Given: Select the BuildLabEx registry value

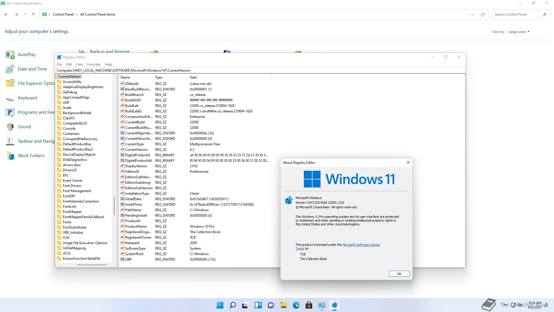Looking at the screenshot, I should coord(133,111).
